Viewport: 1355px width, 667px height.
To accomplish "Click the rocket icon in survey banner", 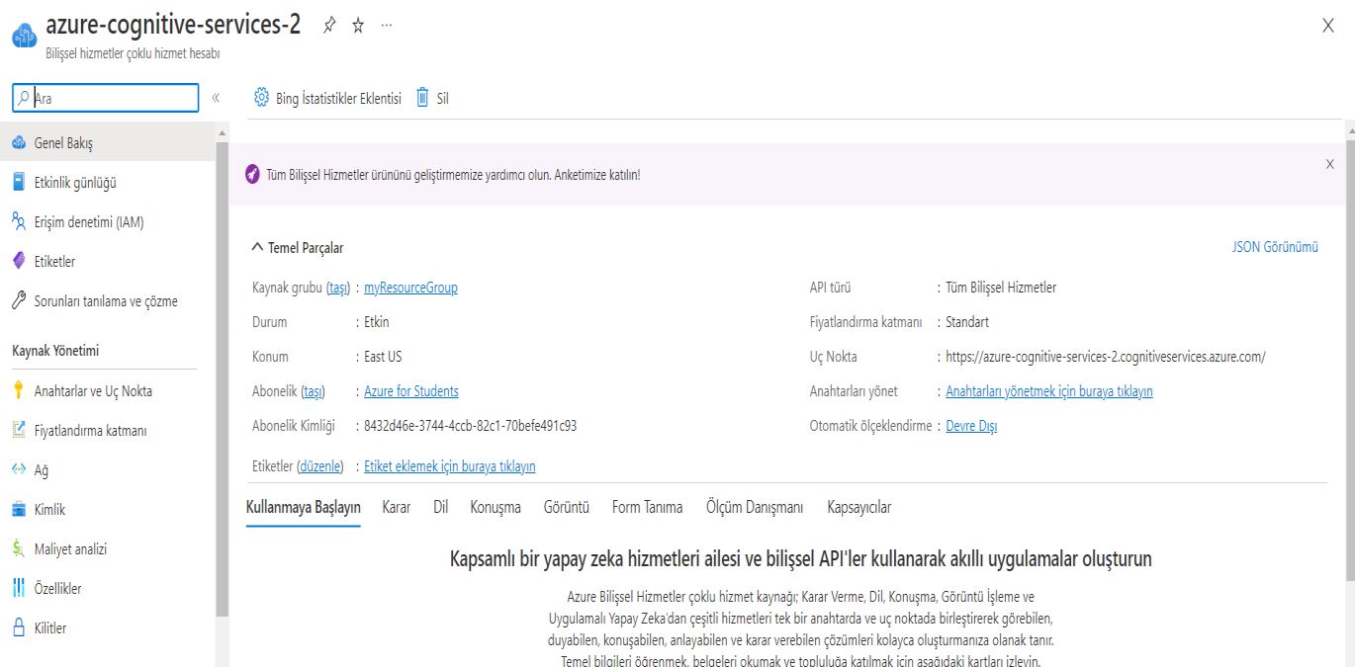I will pyautogui.click(x=252, y=174).
